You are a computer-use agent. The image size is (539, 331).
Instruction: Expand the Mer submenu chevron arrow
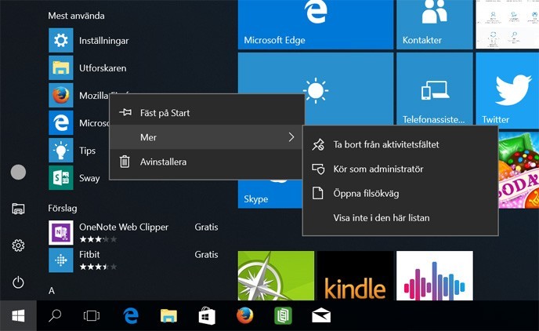coord(291,137)
